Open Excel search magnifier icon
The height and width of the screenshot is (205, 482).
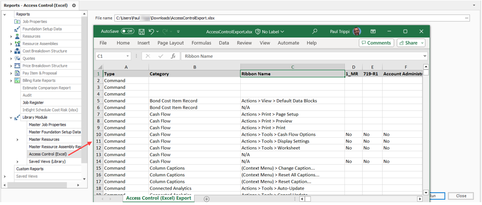314,32
